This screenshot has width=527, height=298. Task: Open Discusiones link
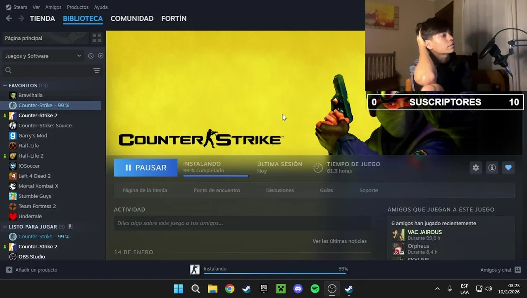point(280,190)
